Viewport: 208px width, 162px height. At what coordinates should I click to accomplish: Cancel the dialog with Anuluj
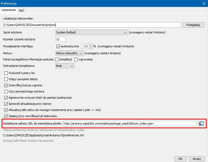tap(197, 159)
